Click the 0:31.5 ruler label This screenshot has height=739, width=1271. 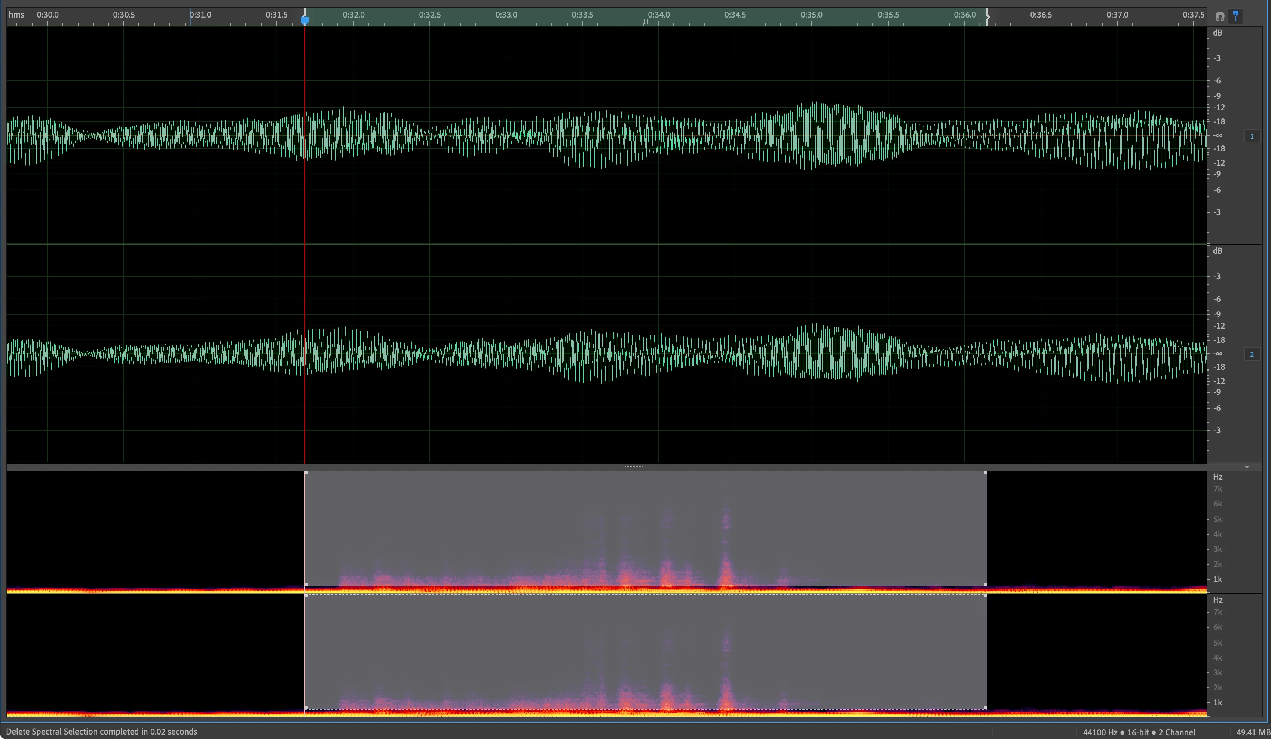276,15
